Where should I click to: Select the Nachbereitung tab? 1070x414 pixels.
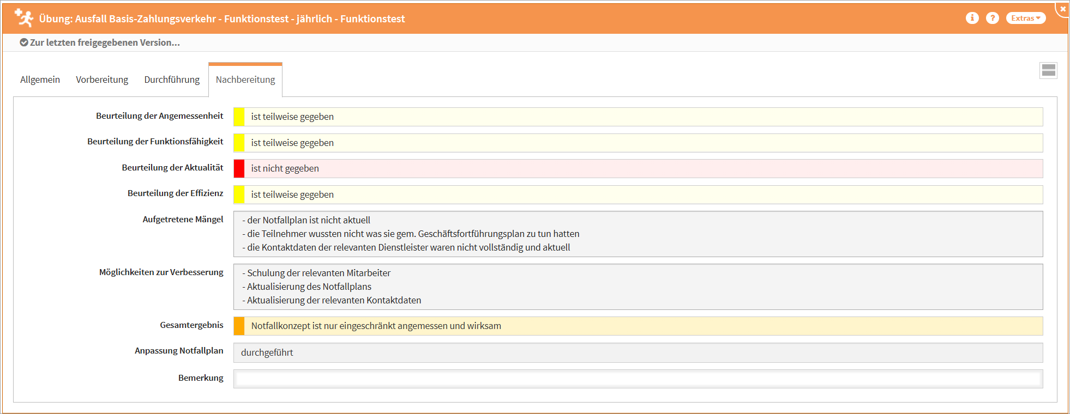[x=245, y=80]
